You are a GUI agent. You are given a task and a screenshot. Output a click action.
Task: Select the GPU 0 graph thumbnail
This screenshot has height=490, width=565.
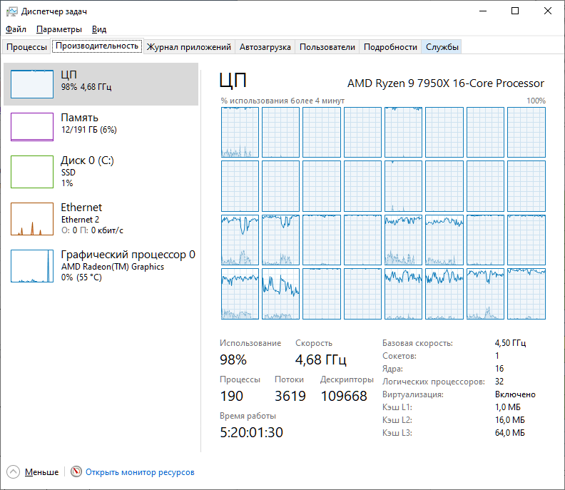tap(32, 266)
